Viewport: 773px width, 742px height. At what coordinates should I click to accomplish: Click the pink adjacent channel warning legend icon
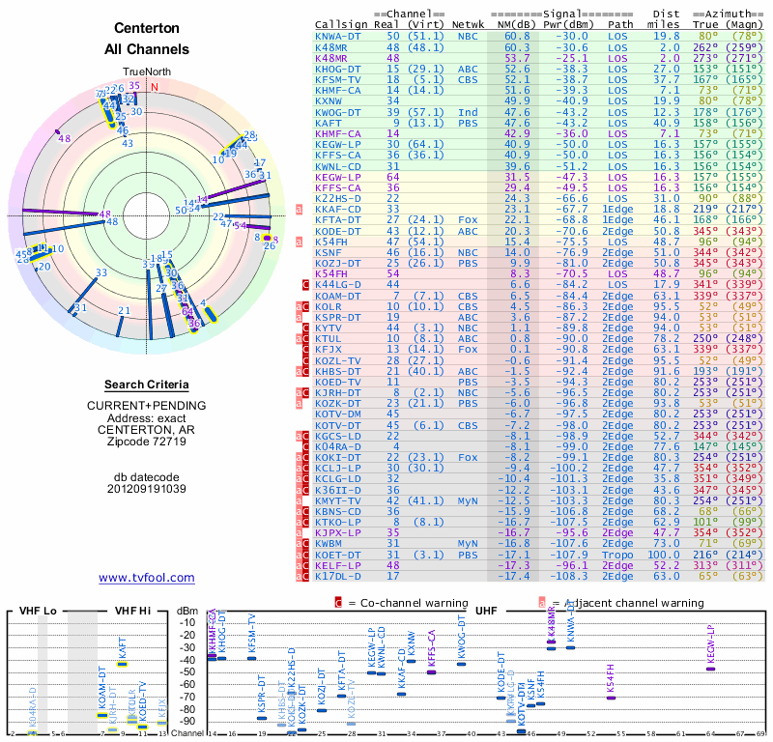point(542,603)
